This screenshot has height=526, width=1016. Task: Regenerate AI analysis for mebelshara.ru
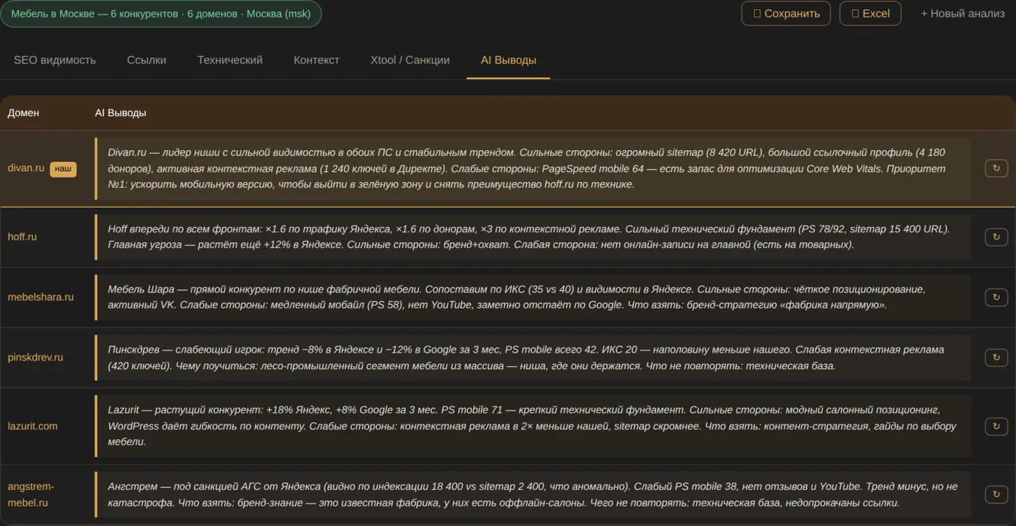point(996,297)
